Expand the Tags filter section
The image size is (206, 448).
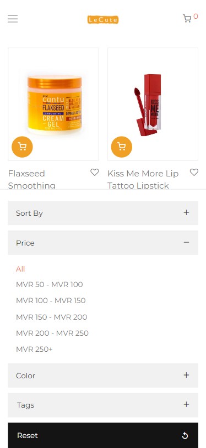103,405
